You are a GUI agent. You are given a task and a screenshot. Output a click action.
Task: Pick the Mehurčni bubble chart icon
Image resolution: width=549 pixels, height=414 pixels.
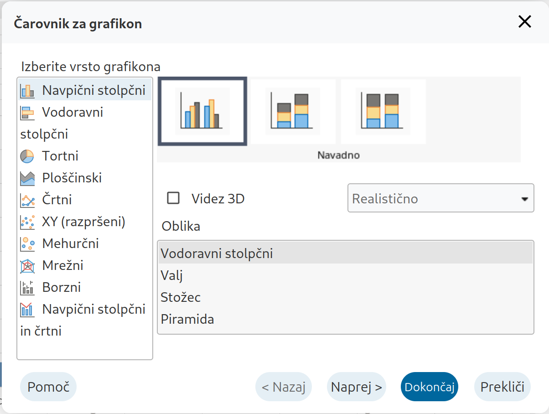pos(27,243)
